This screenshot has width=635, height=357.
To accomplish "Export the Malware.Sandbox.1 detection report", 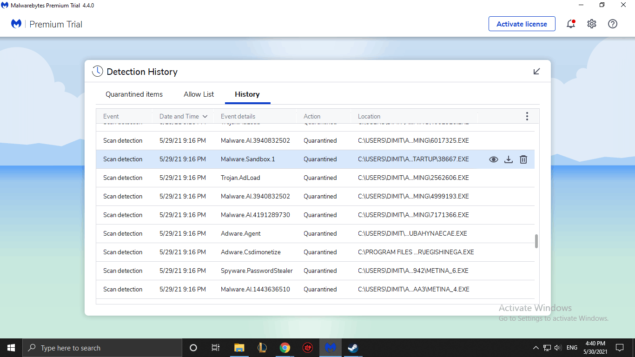I will [x=509, y=159].
